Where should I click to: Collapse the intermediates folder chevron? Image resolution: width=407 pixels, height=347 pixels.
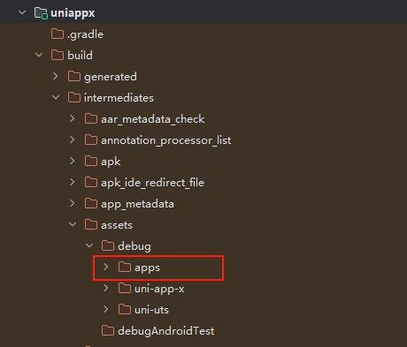tap(56, 97)
